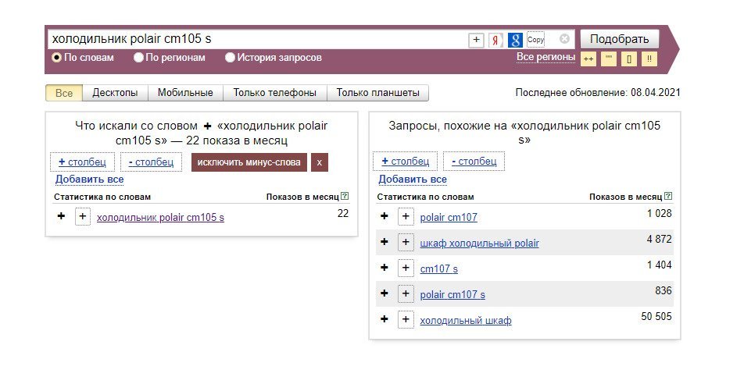Click the bold plus beside 'шкаф холодильный polair'
This screenshot has height=384, width=744.
[x=385, y=242]
